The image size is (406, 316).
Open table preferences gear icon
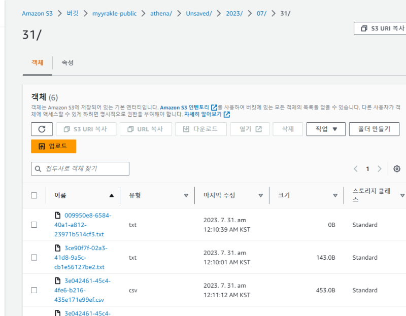[x=397, y=169]
